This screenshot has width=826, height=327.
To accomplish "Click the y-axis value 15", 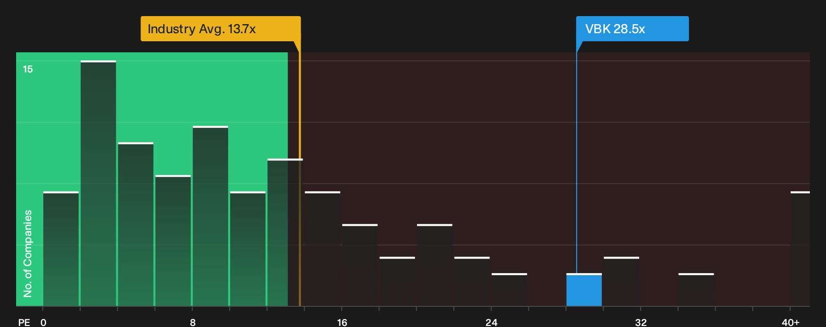I will (x=28, y=69).
